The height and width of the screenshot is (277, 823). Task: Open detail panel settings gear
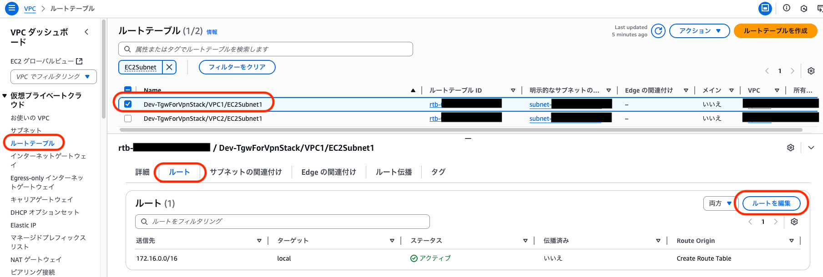(791, 148)
